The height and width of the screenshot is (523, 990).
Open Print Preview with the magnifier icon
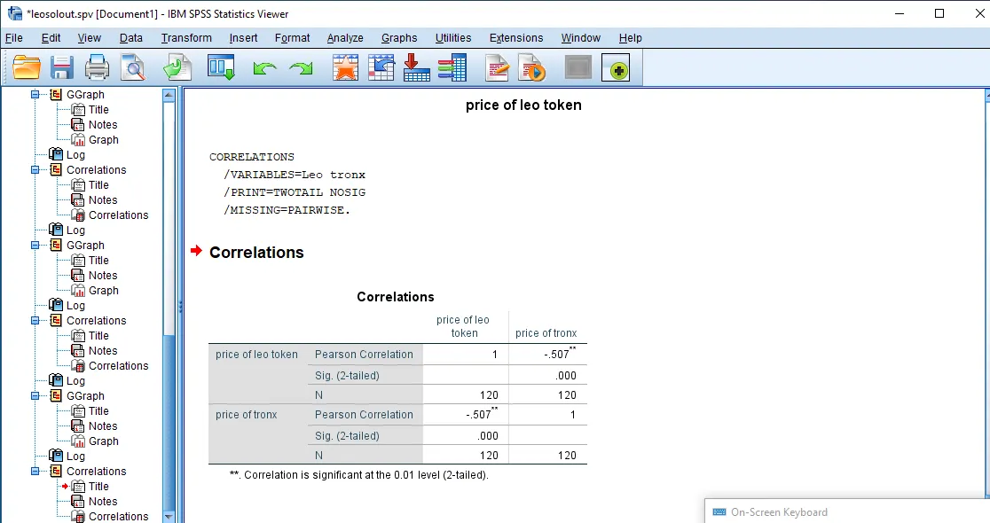[x=132, y=67]
